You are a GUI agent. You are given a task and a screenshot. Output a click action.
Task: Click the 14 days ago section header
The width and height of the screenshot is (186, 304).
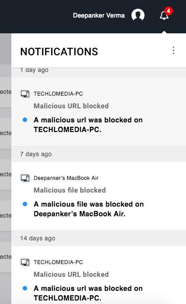click(99, 238)
